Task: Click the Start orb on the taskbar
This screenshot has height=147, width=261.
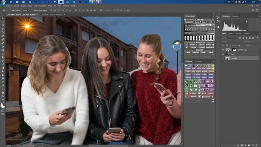Action: point(3,2)
